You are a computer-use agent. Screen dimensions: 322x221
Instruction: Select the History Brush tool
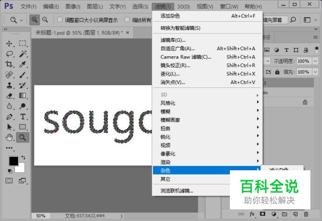(x=22, y=85)
